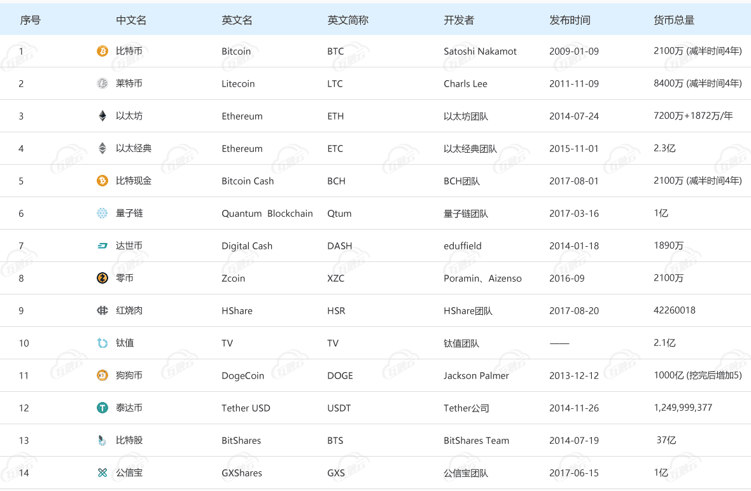Select the USDT abbreviation cell
The image size is (751, 491).
pos(339,408)
